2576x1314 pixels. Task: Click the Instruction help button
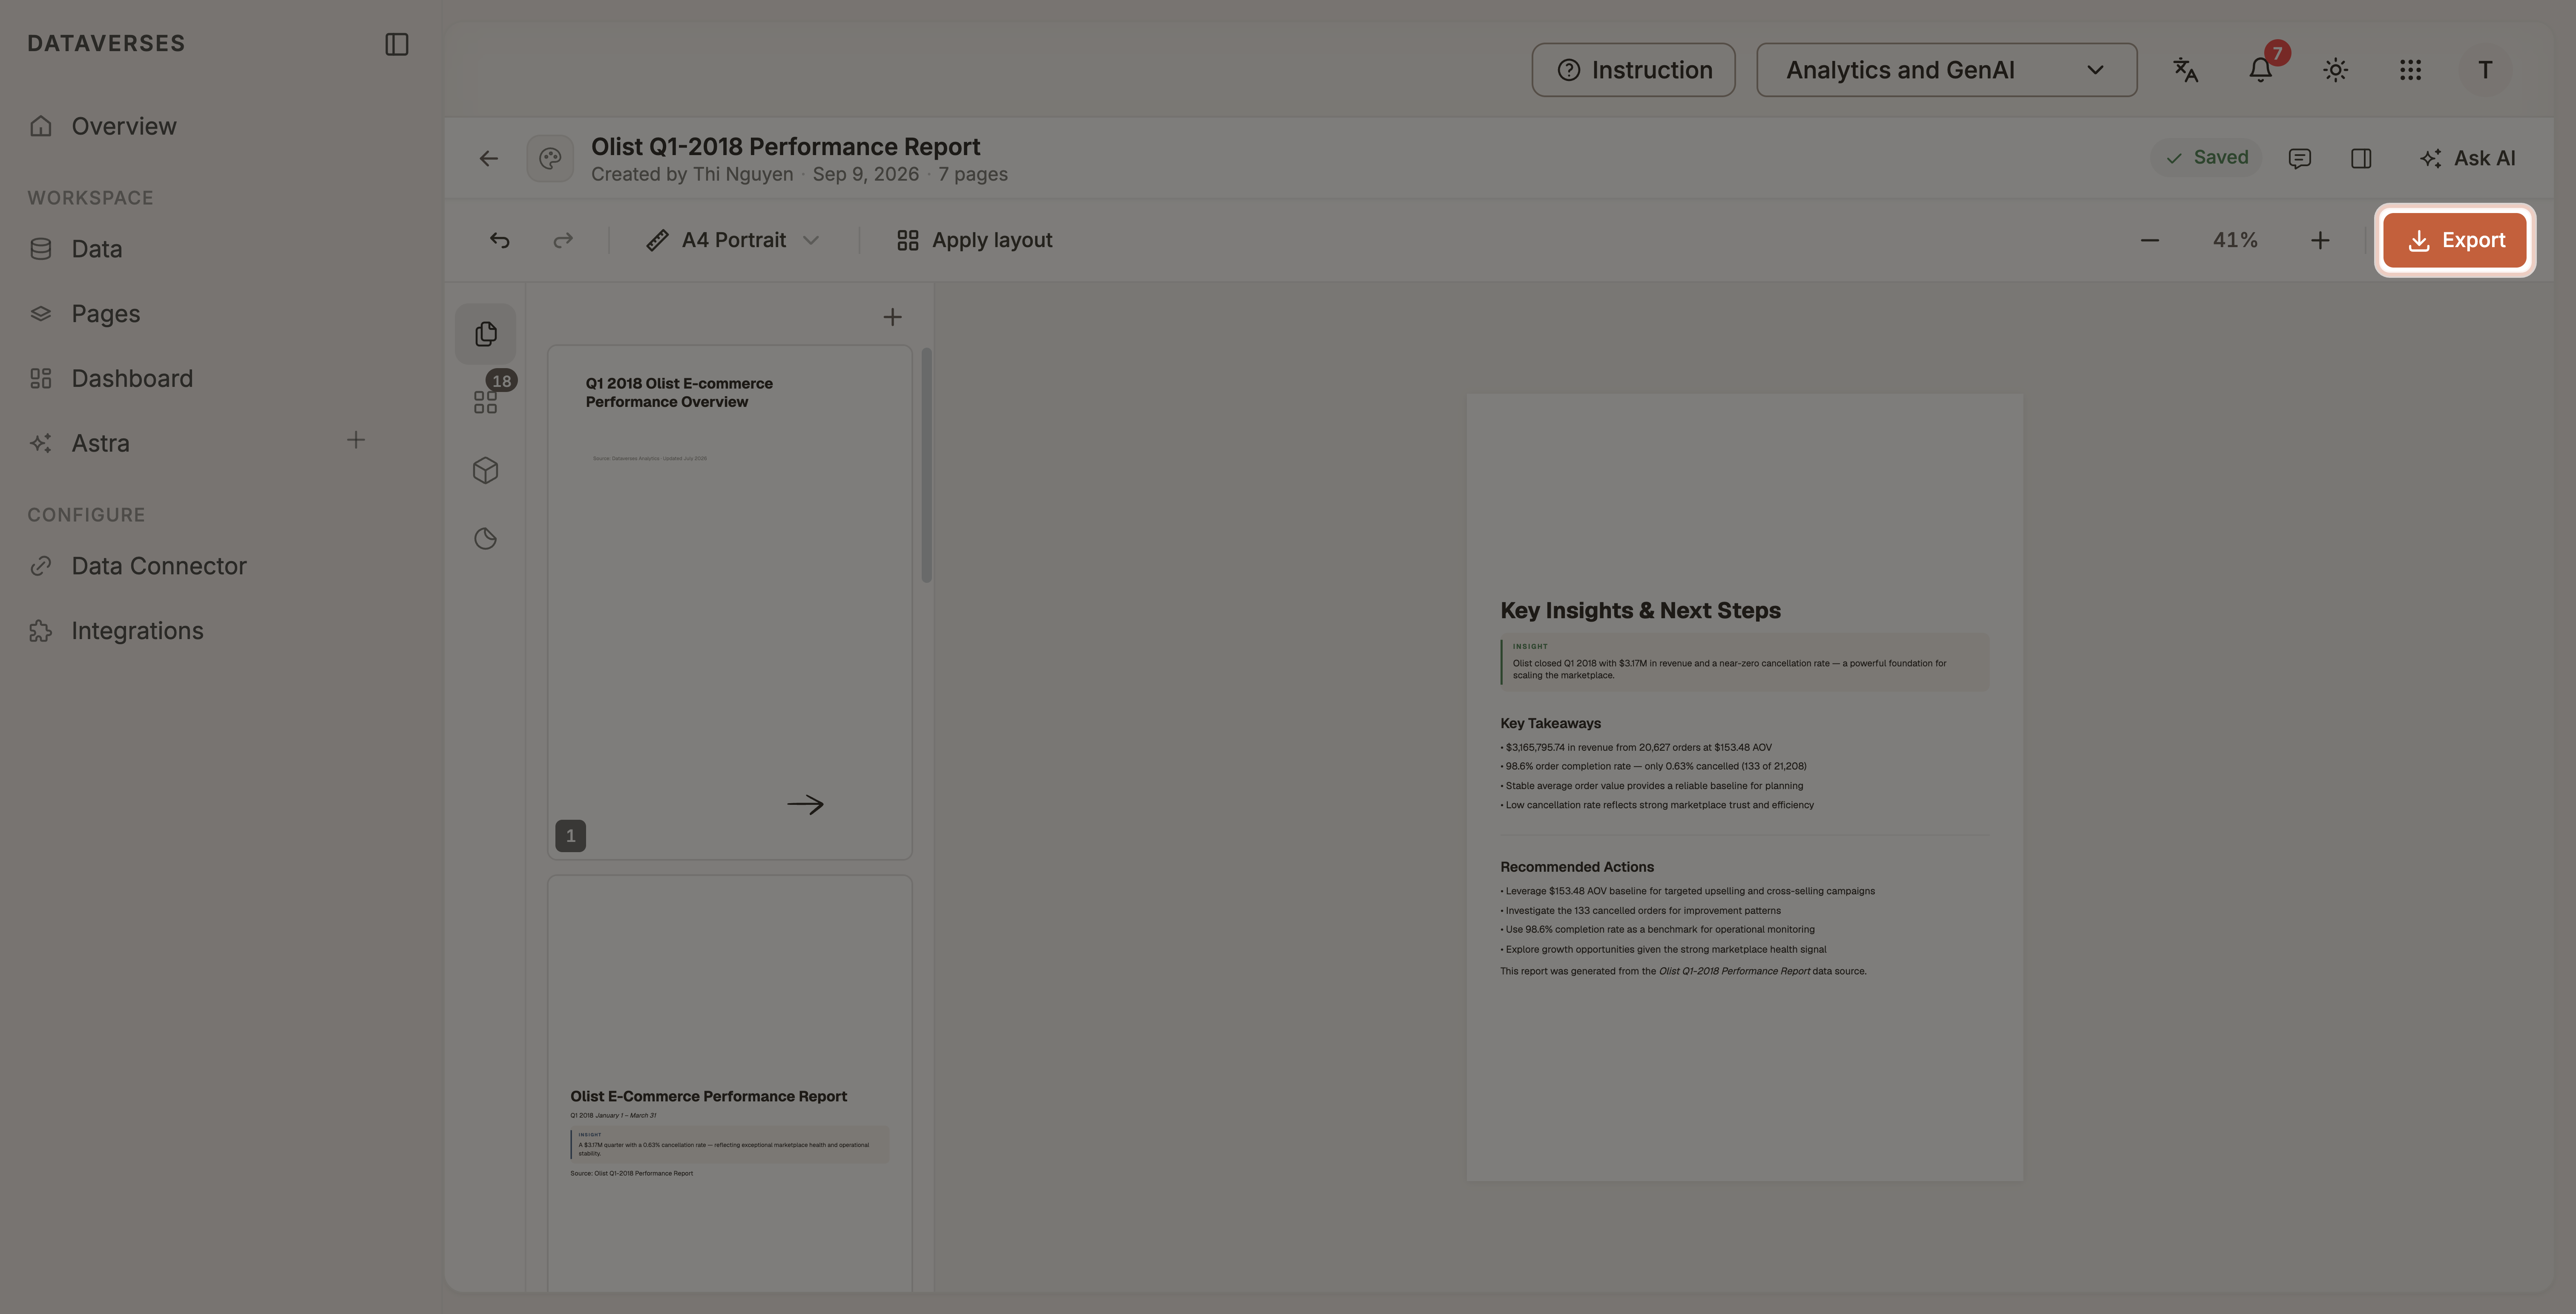pos(1633,70)
